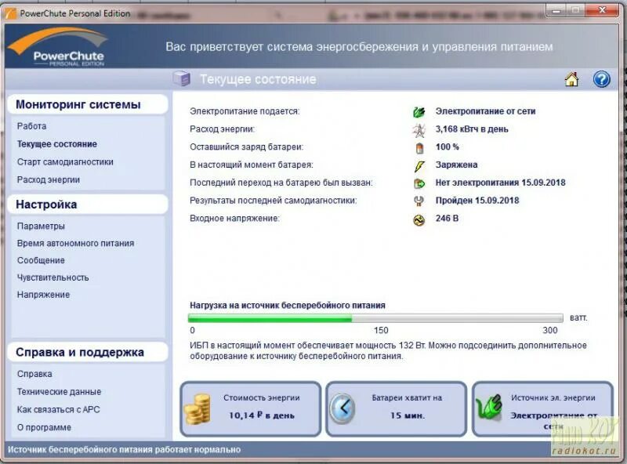Open Технические данные page

pyautogui.click(x=60, y=392)
